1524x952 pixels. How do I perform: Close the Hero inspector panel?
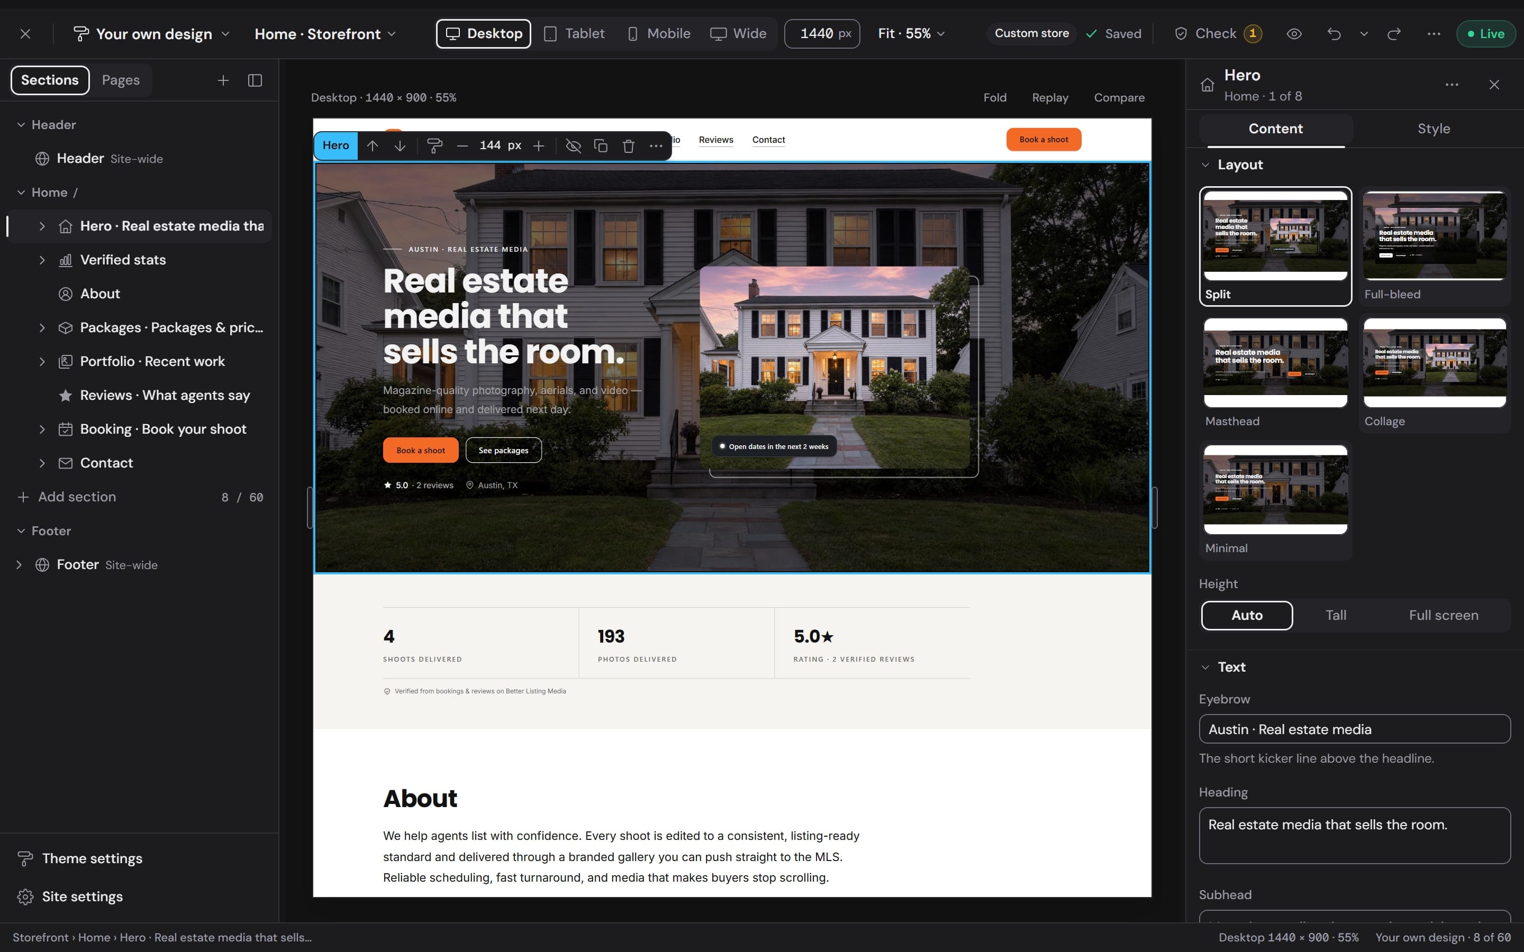coord(1494,85)
